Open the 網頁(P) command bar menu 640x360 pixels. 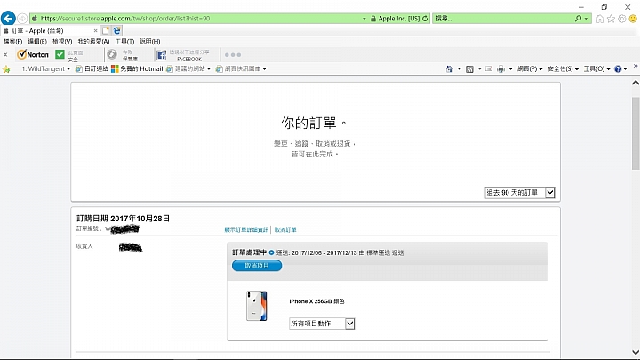point(530,69)
